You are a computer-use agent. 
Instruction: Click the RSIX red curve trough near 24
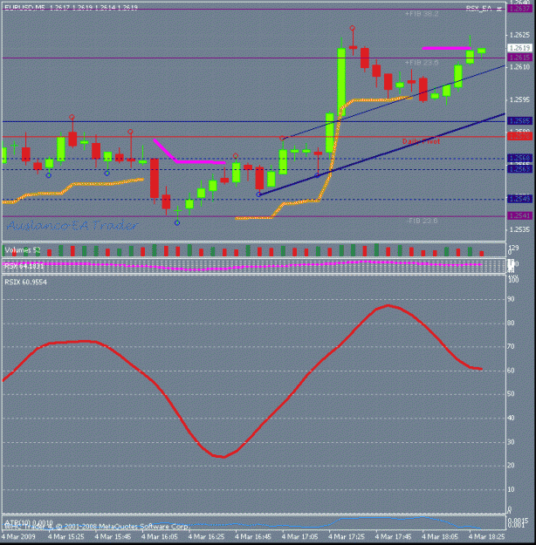pos(223,456)
